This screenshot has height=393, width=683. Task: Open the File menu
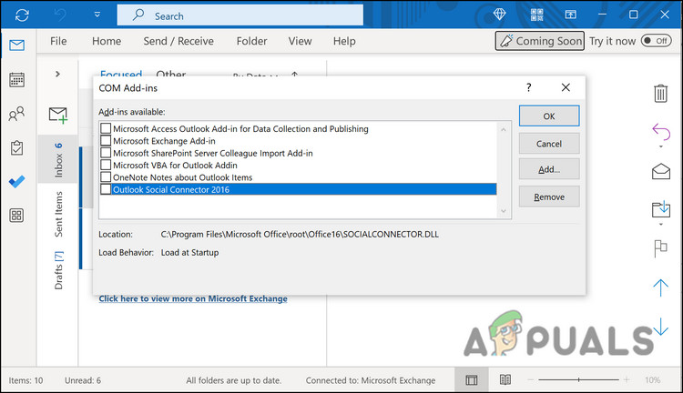(58, 41)
